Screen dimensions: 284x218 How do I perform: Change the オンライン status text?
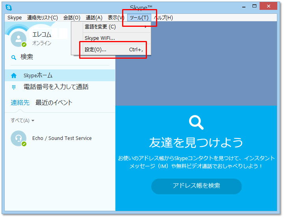(42, 43)
